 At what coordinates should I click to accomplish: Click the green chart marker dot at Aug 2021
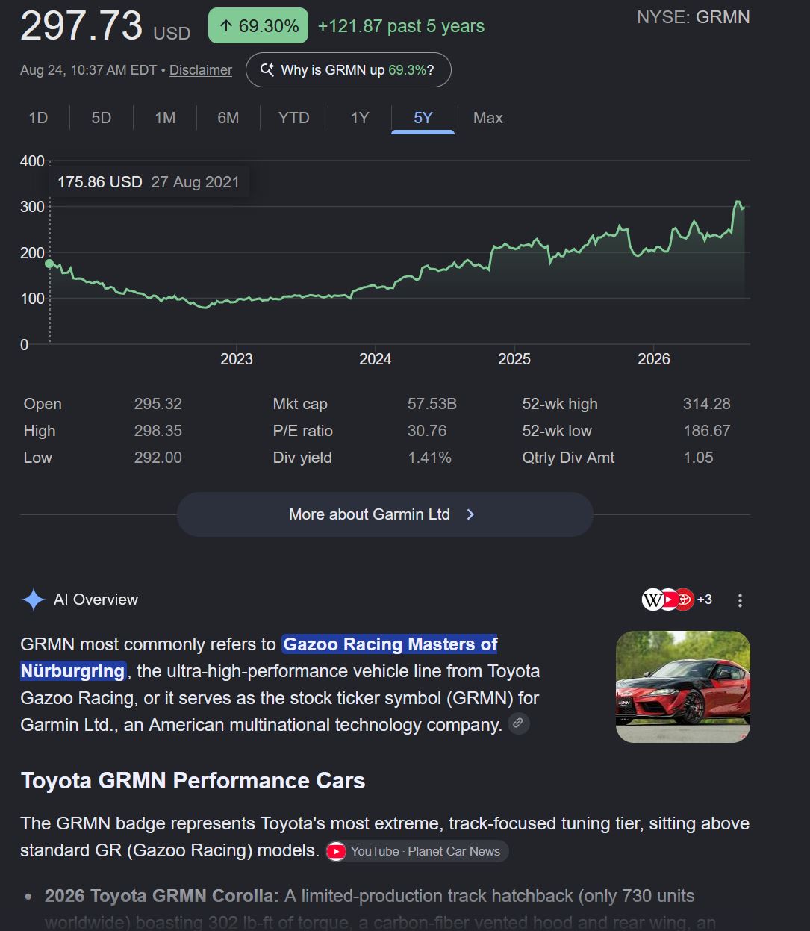pos(50,263)
